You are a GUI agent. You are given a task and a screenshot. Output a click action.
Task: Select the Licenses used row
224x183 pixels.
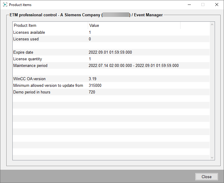coord(26,39)
